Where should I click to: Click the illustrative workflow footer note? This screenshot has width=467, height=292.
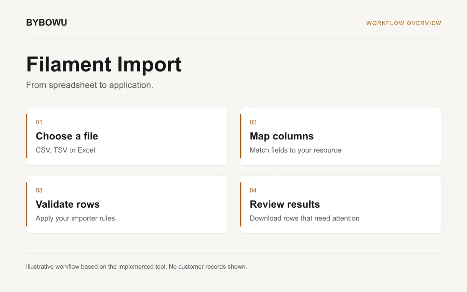[x=136, y=266]
